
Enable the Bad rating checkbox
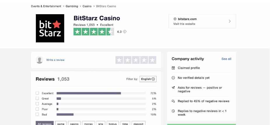coord(37,115)
